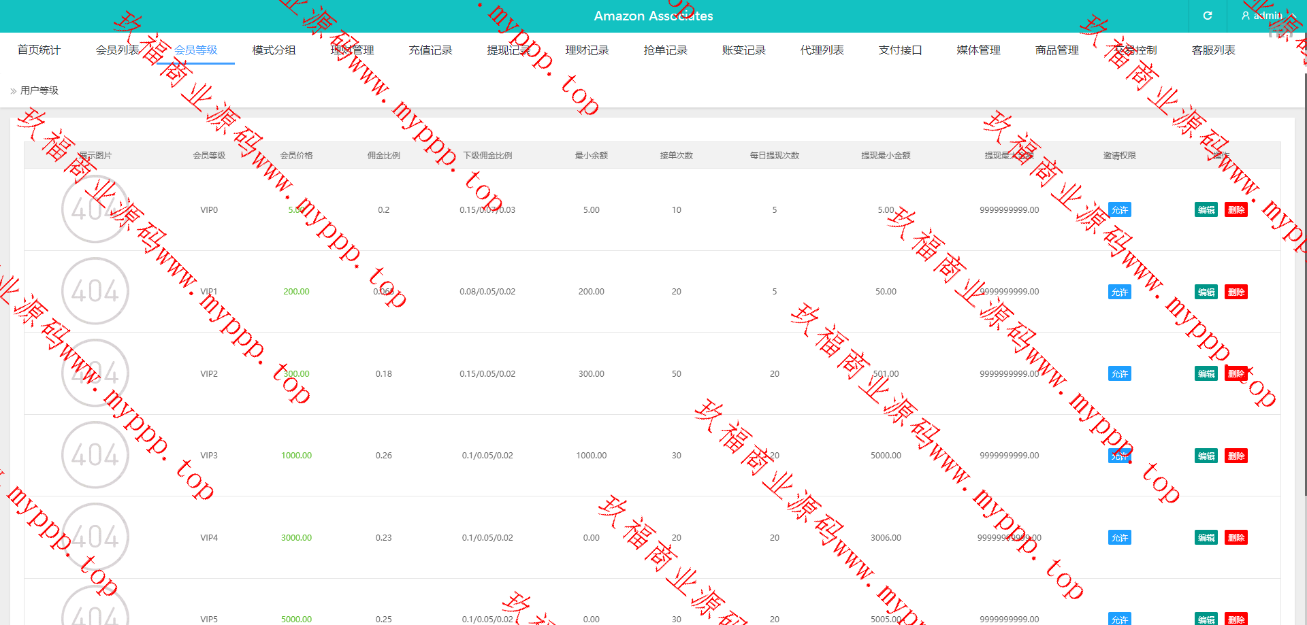
Task: Open the 商品管理 menu item
Action: pyautogui.click(x=1056, y=50)
